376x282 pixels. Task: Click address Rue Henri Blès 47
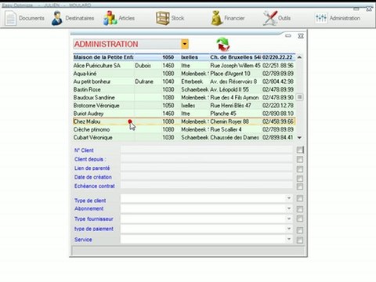coord(230,106)
